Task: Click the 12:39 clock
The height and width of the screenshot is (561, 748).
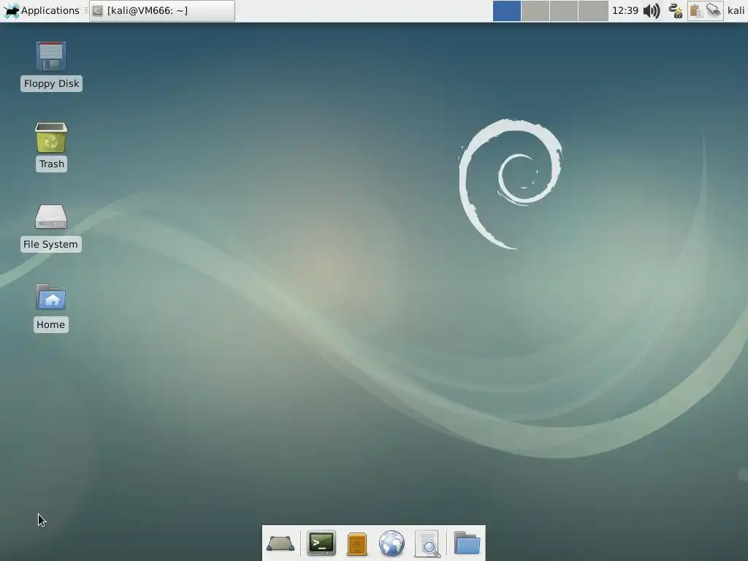Action: click(625, 10)
